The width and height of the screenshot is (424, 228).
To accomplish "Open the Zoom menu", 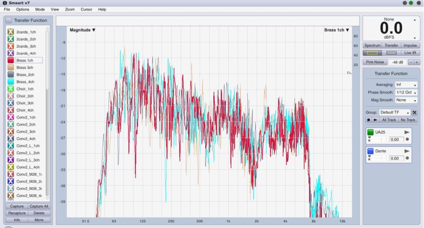I will [x=70, y=9].
